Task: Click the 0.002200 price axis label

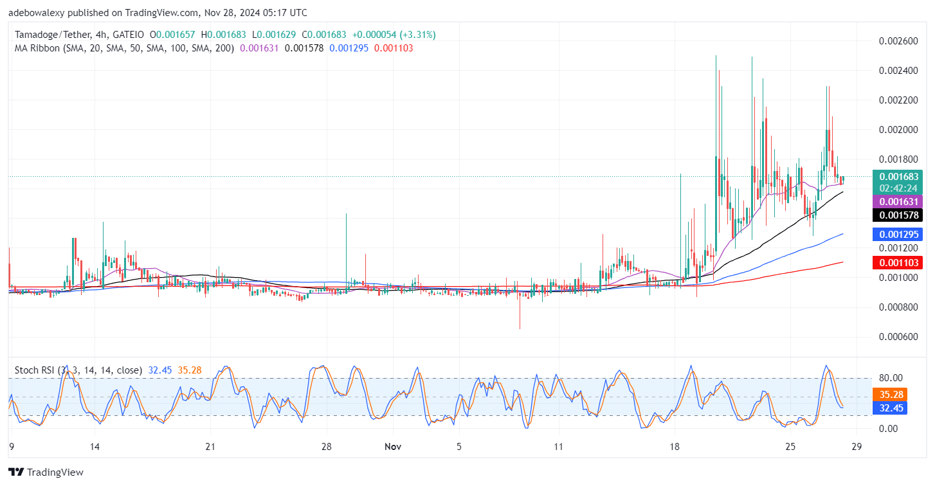Action: point(897,100)
